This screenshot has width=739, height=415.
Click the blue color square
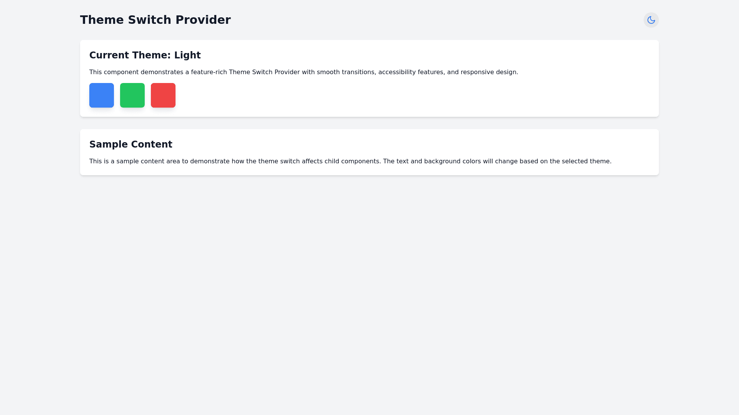(x=102, y=95)
